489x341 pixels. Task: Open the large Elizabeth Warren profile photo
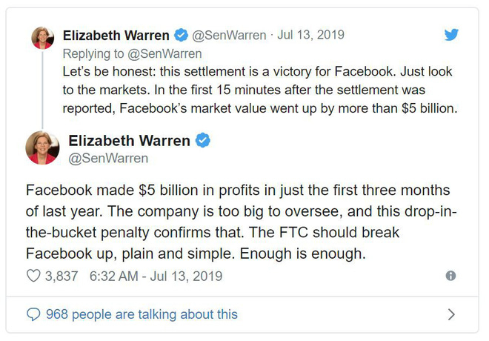pyautogui.click(x=42, y=147)
